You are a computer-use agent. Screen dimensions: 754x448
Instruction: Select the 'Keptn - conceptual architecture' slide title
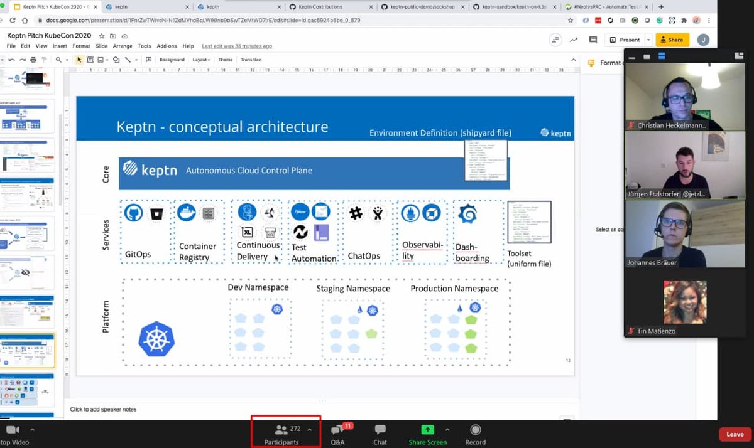click(x=222, y=127)
